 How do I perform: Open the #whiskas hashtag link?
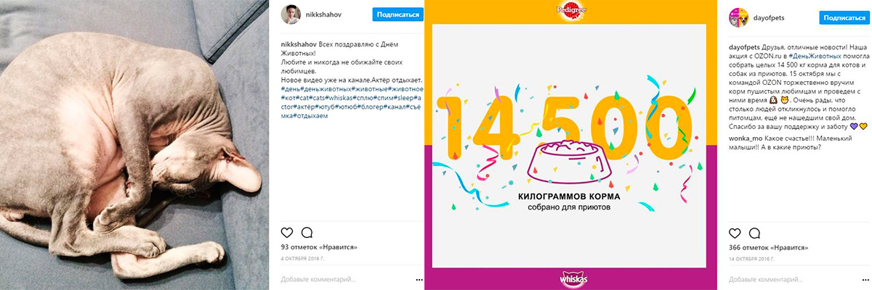(x=340, y=98)
